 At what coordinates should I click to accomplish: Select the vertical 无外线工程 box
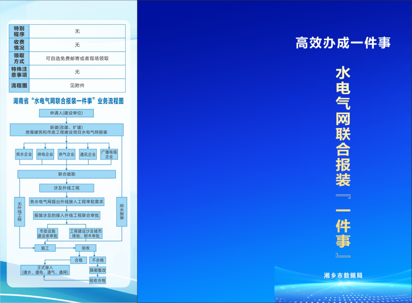[20, 212]
